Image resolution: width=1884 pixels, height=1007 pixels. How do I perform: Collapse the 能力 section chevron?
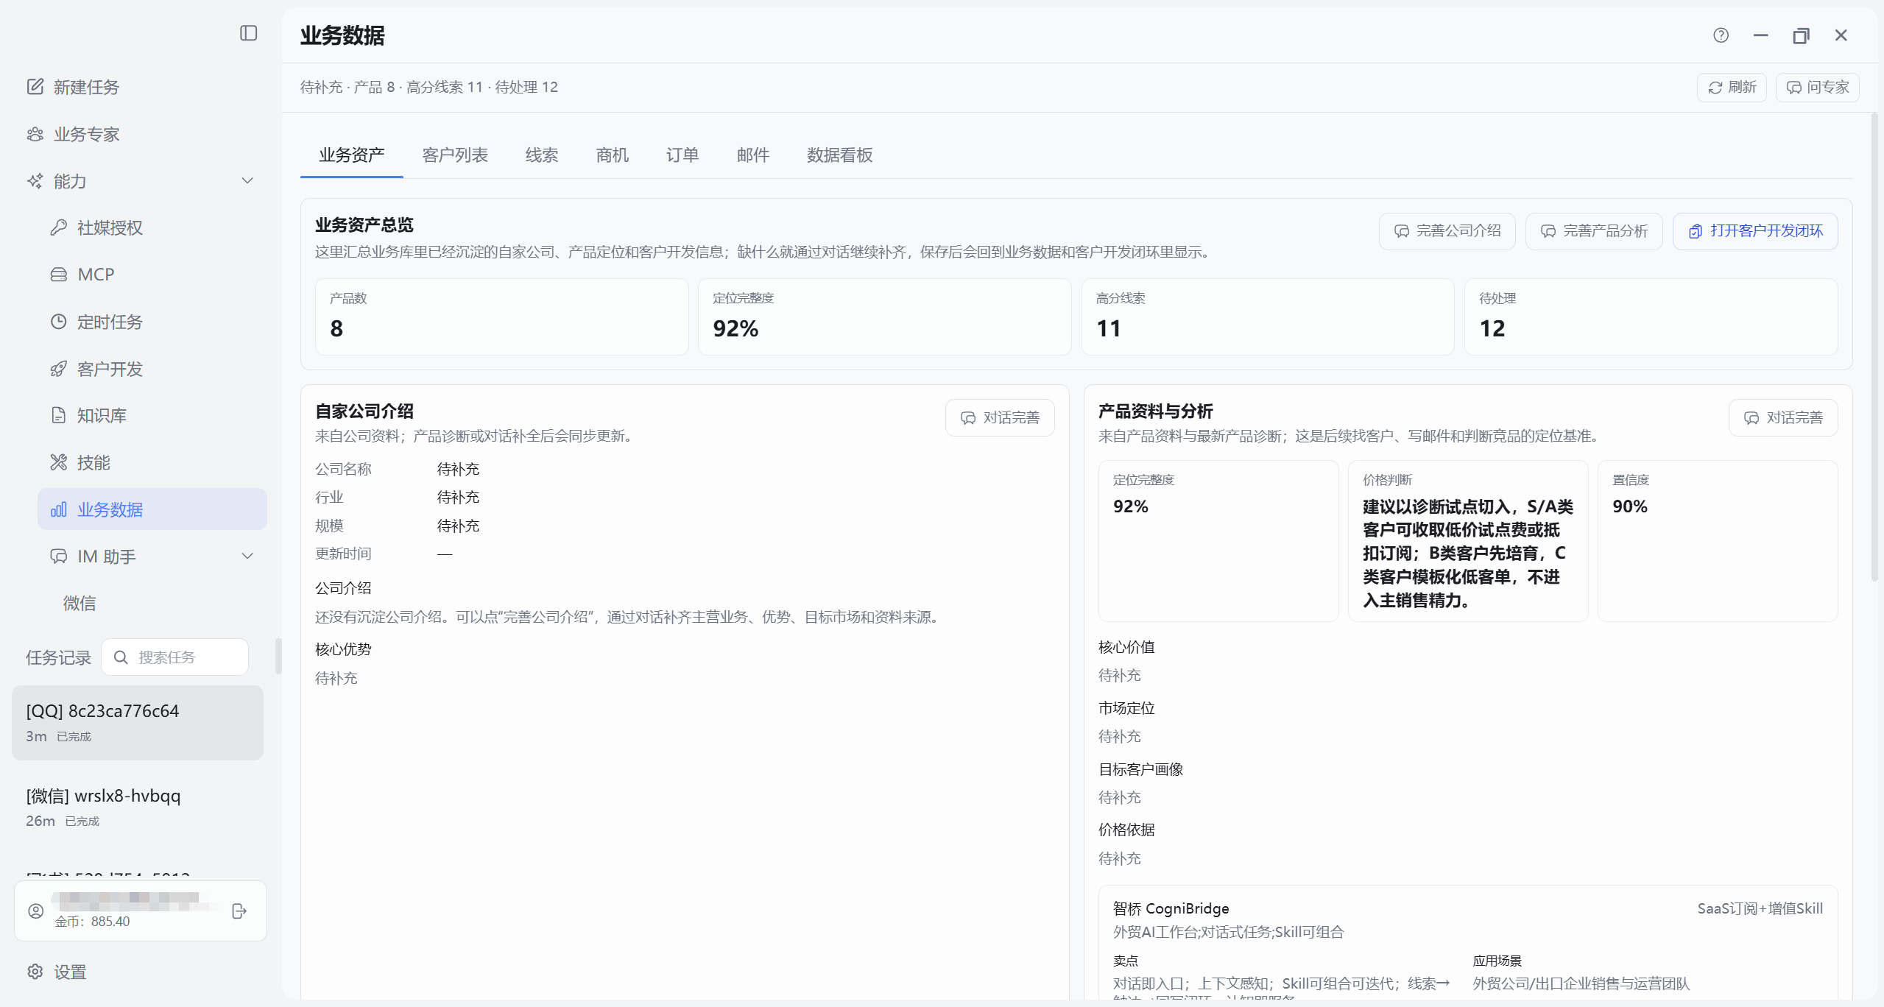click(248, 181)
